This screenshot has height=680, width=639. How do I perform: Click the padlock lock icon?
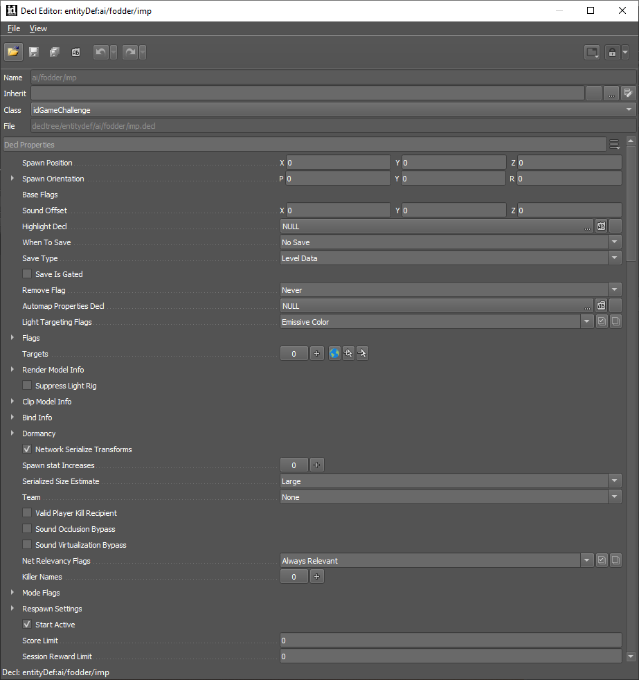point(612,53)
